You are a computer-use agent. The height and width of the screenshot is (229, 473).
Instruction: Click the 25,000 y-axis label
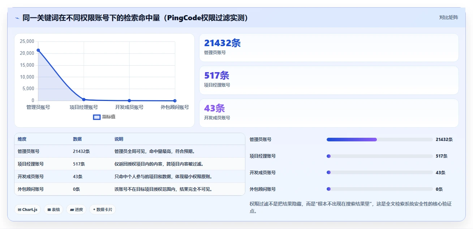[27, 41]
